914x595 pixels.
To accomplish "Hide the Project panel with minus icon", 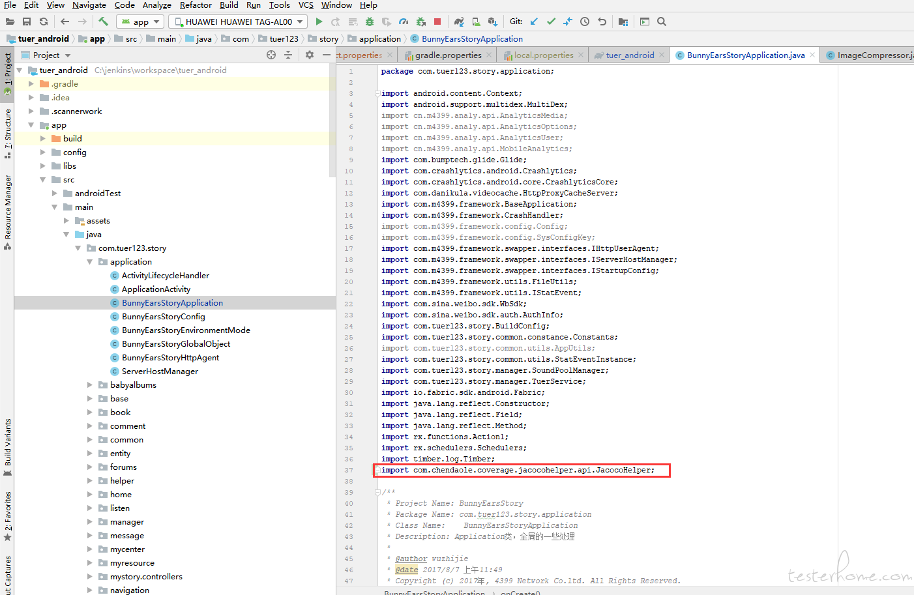I will (327, 55).
